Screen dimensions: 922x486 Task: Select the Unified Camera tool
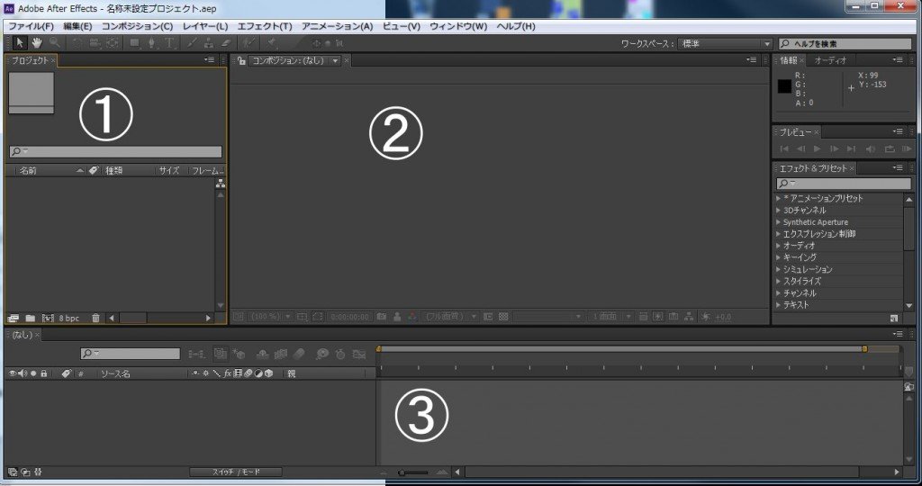95,43
